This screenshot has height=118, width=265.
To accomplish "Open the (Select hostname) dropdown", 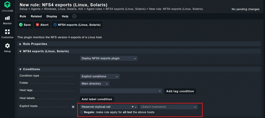I will pyautogui.click(x=169, y=107).
